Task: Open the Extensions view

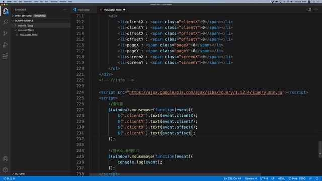Action: click(5, 56)
